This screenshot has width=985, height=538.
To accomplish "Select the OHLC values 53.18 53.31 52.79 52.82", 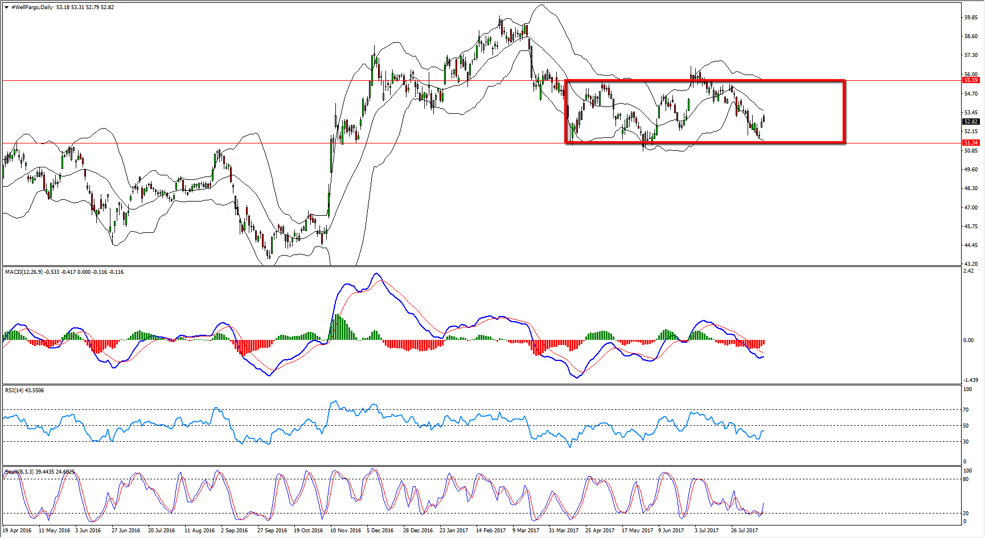I will (85, 7).
